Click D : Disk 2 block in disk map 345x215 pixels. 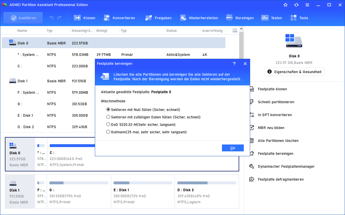207,192
